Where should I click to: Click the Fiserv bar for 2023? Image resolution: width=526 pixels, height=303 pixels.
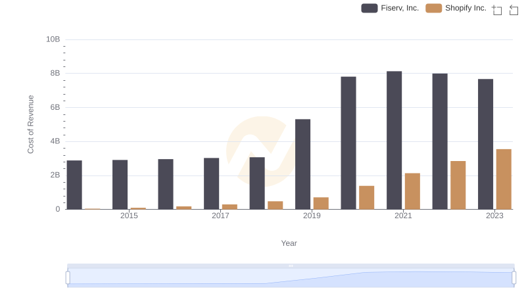[485, 144]
